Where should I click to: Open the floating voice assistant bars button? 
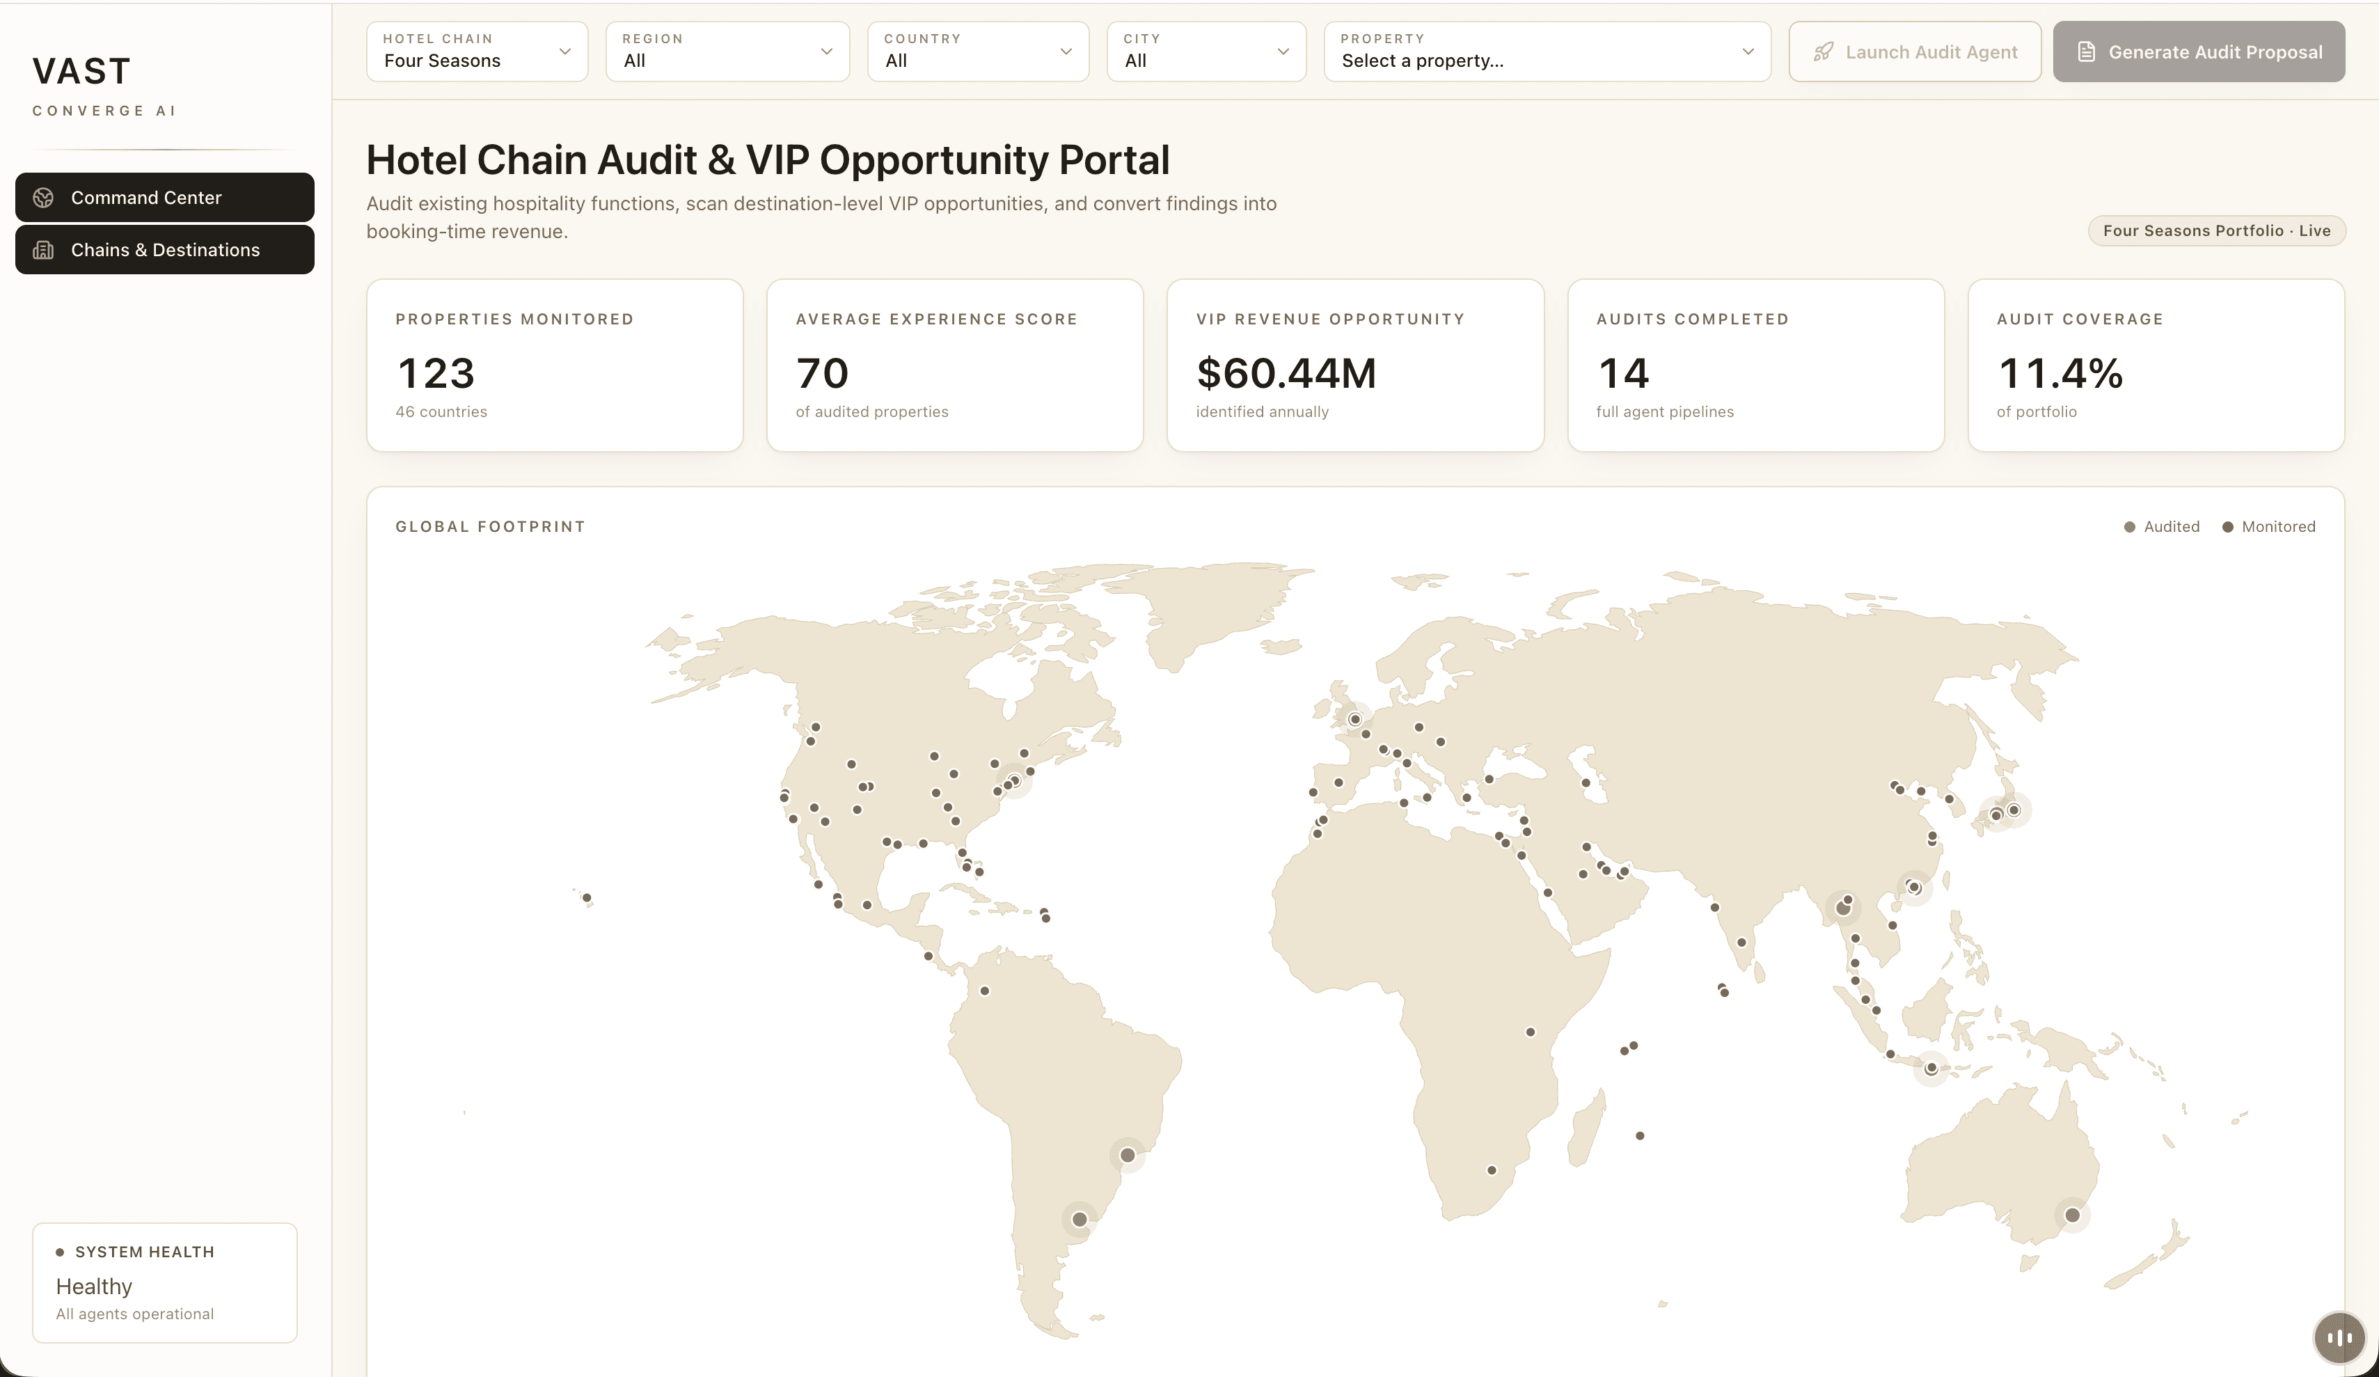click(2339, 1337)
